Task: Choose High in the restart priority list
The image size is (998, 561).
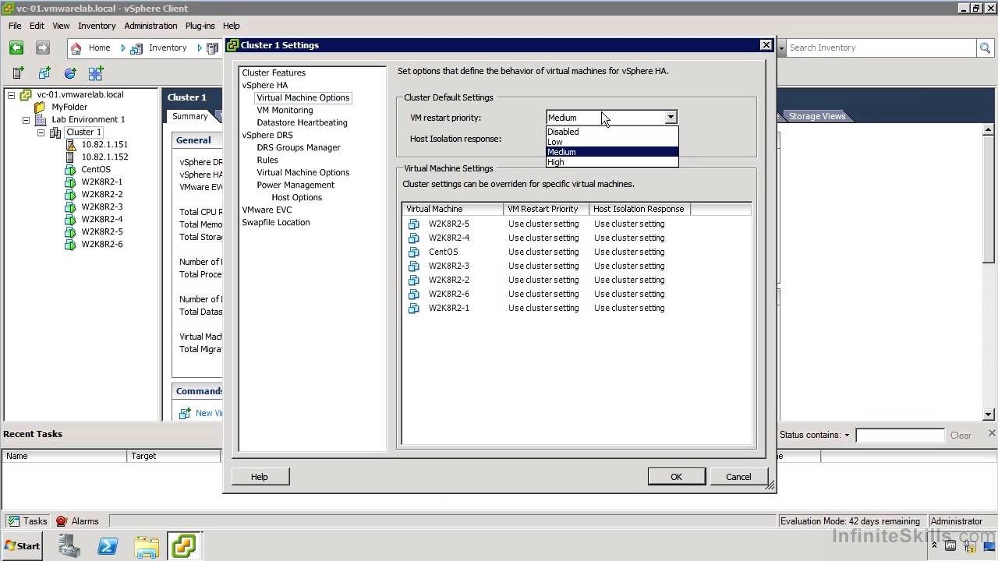Action: point(612,162)
